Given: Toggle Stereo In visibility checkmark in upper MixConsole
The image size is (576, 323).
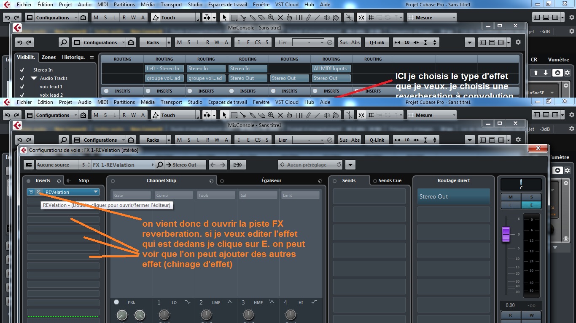Looking at the screenshot, I should (22, 70).
